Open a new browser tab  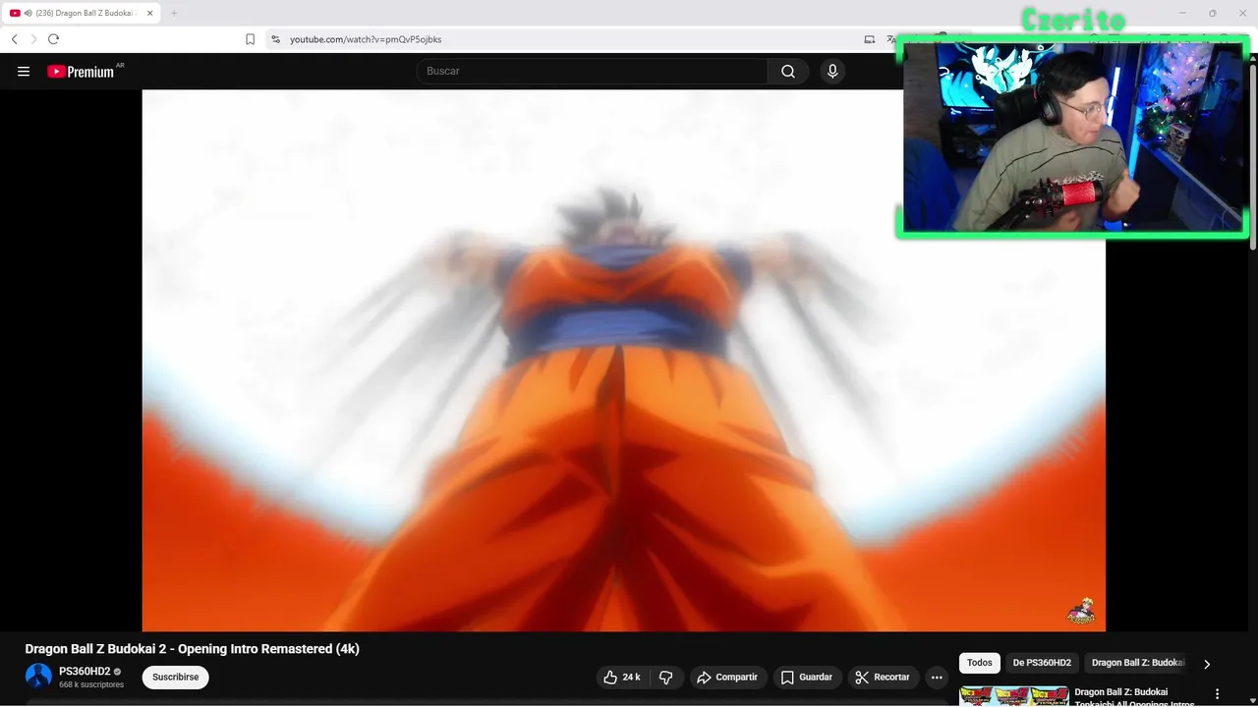click(x=174, y=13)
